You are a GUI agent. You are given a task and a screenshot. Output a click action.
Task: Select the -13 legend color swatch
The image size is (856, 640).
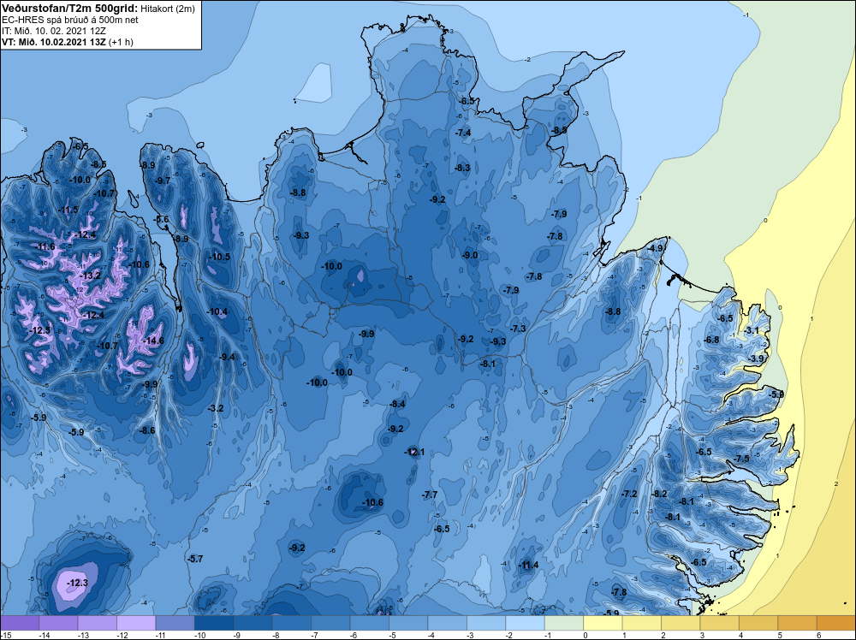pos(98,623)
